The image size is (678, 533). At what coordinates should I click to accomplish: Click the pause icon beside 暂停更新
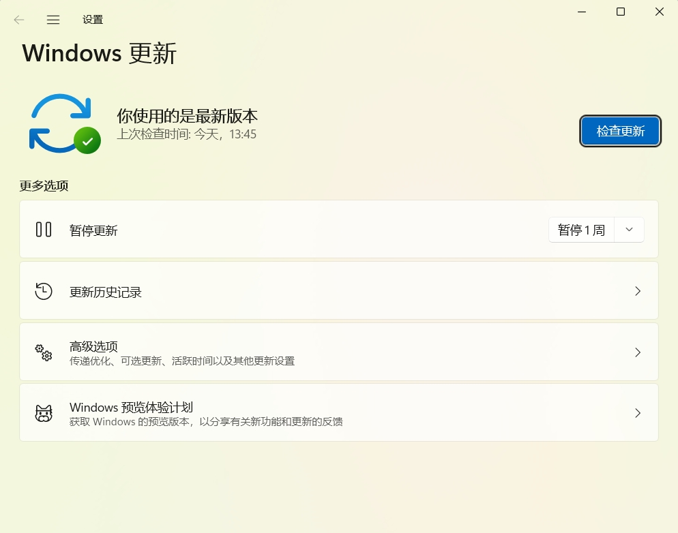(44, 230)
